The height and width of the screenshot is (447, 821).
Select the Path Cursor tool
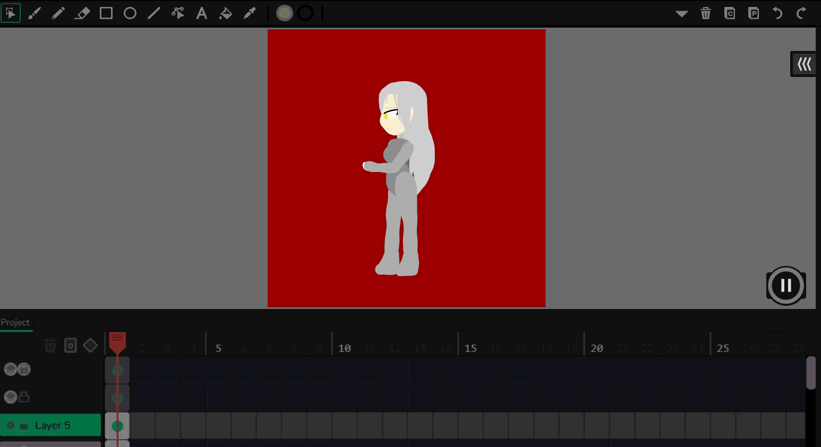tap(178, 13)
